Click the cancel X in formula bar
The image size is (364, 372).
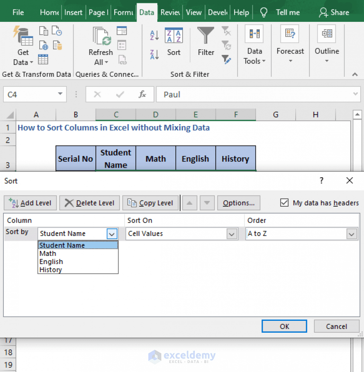pos(97,94)
